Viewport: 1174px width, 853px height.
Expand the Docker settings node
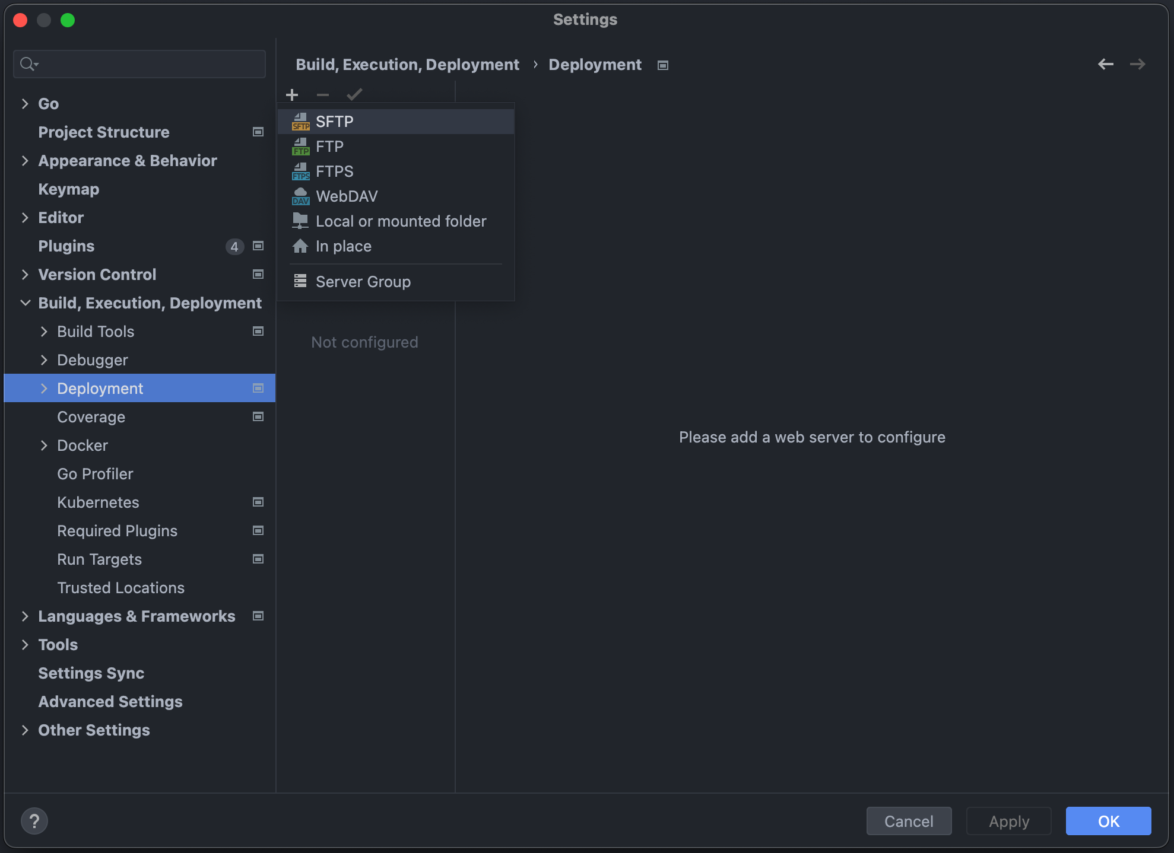(44, 445)
